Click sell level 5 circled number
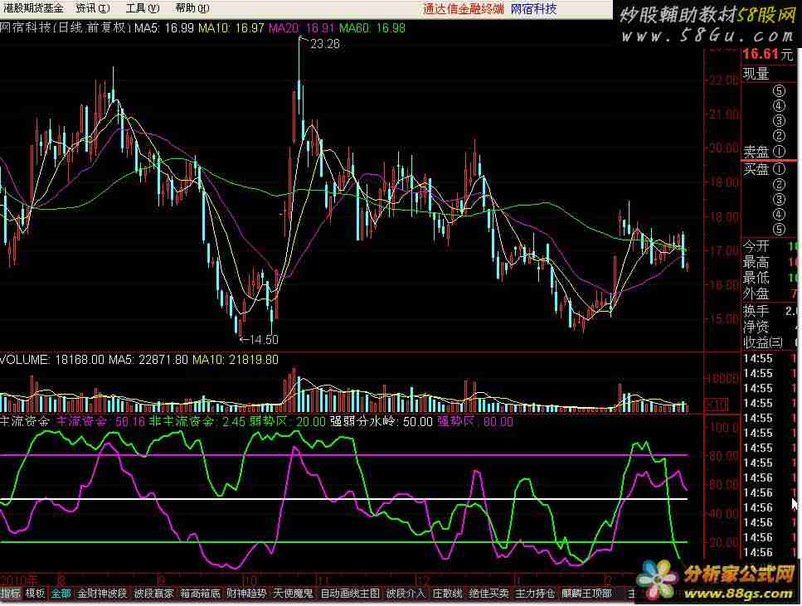 pyautogui.click(x=779, y=91)
